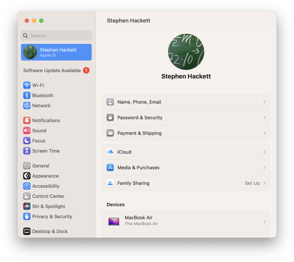294x262 pixels.
Task: Open Notifications settings pane
Action: pos(56,120)
